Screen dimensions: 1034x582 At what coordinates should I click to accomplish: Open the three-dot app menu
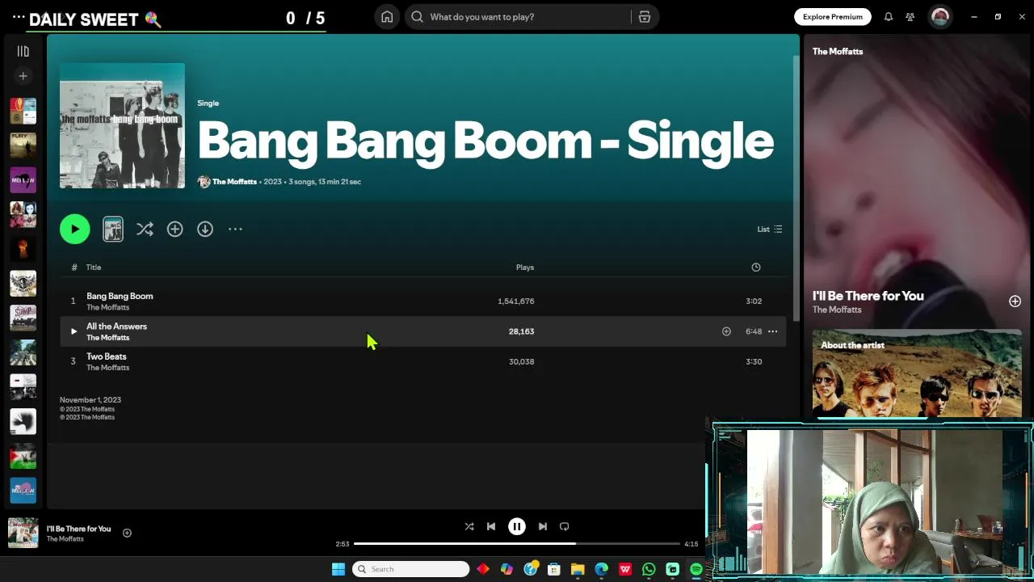point(19,17)
